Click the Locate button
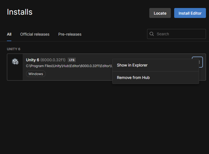 coord(160,13)
